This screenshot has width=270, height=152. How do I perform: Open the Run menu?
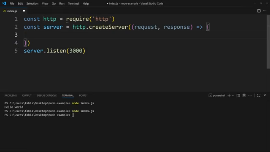click(x=62, y=3)
